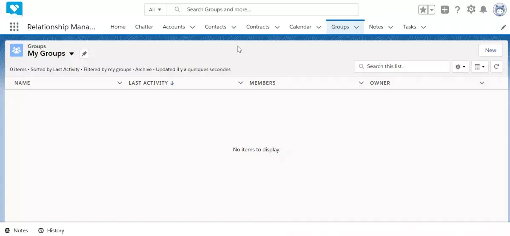Image resolution: width=510 pixels, height=236 pixels.
Task: Focus the Search this list field
Action: pos(402,66)
